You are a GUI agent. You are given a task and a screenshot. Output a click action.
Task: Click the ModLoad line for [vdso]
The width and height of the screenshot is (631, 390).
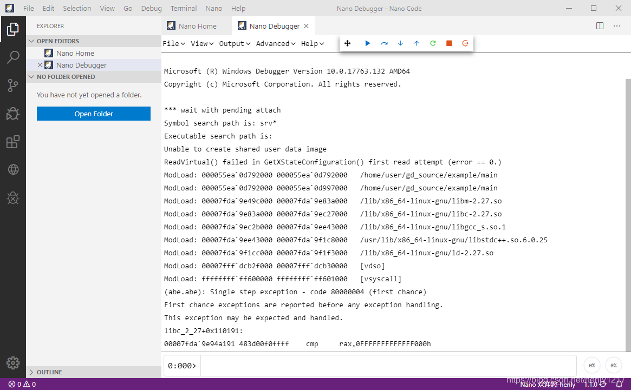point(274,266)
